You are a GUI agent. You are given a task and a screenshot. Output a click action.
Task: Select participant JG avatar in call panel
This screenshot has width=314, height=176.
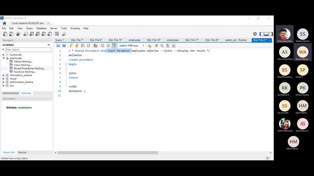(x=303, y=124)
